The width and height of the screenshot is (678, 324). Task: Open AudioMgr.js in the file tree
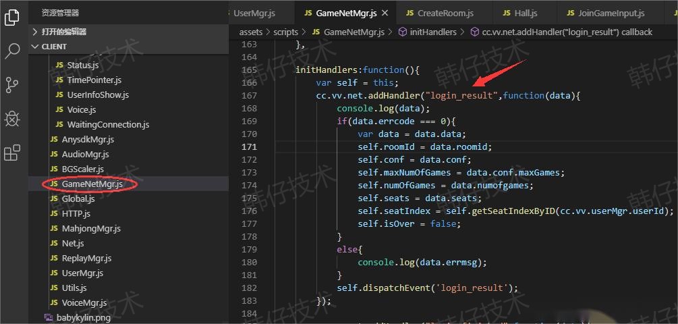point(128,154)
